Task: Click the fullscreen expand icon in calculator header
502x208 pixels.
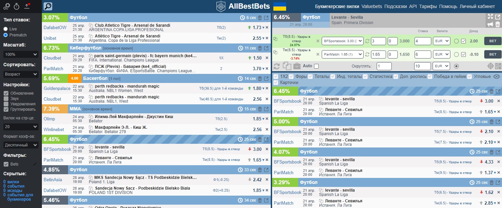Action: (x=490, y=17)
